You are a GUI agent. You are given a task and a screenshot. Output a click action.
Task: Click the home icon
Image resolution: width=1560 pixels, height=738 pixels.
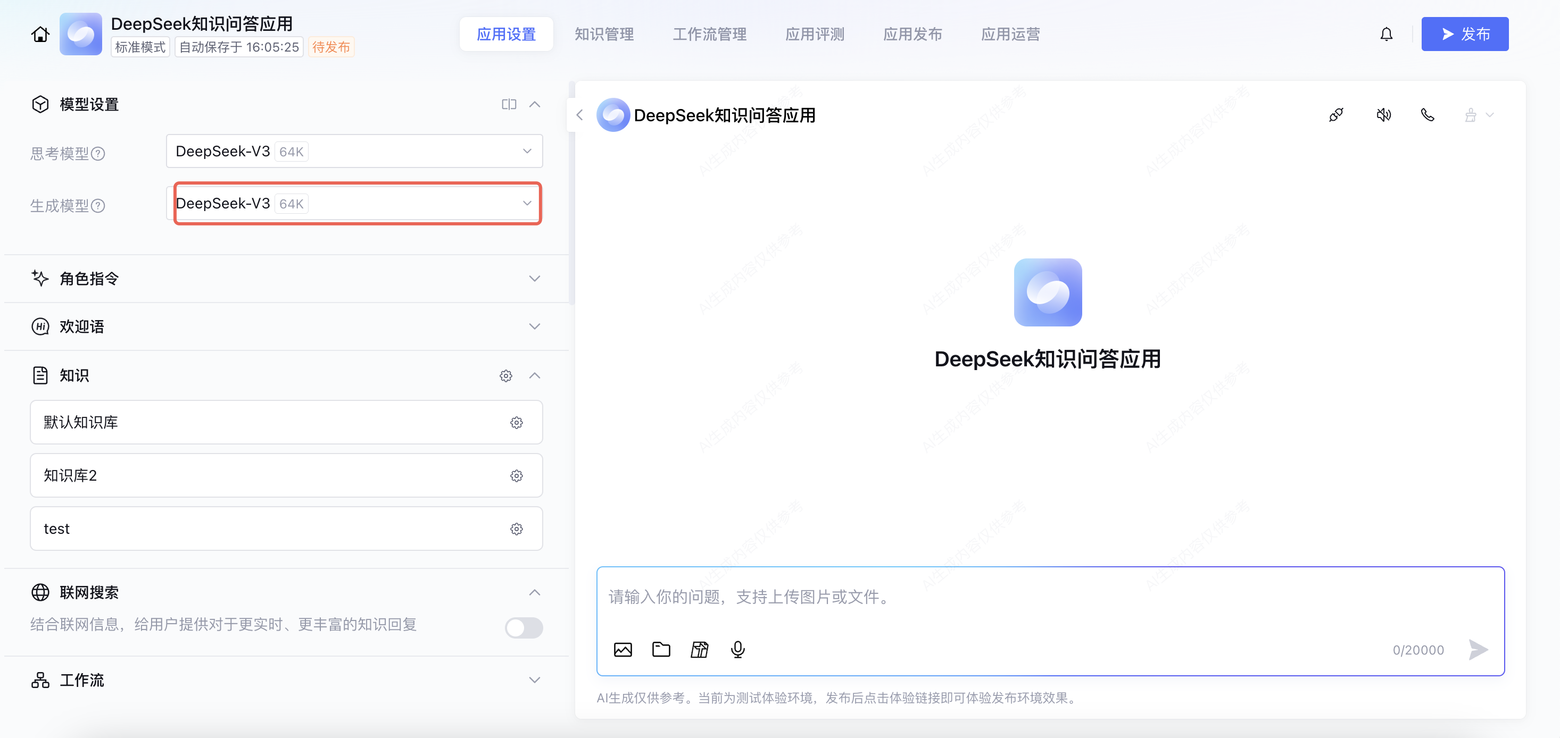point(40,35)
